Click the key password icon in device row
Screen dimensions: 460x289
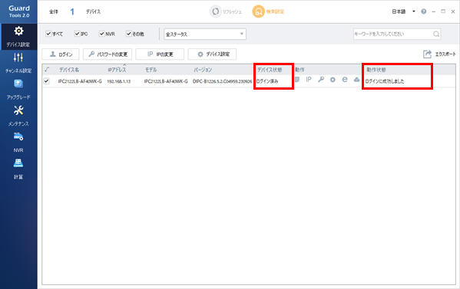321,80
